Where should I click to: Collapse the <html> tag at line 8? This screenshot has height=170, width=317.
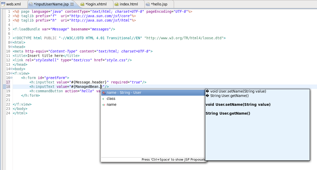pyautogui.click(x=11, y=43)
